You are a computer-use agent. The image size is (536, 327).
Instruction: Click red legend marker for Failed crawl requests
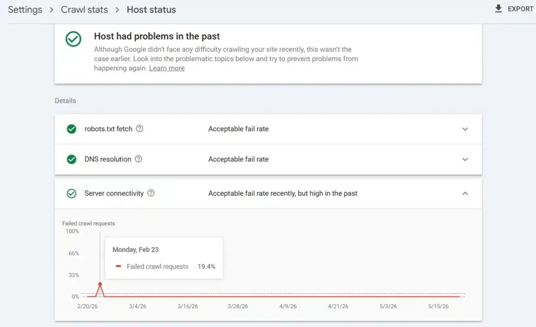pos(118,266)
